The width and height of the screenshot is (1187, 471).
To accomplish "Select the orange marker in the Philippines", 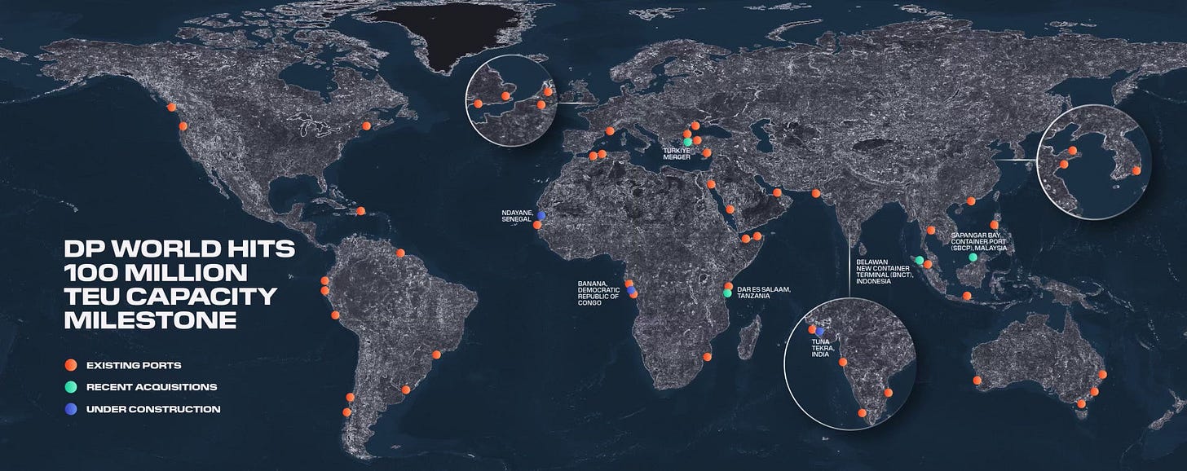I will (994, 225).
